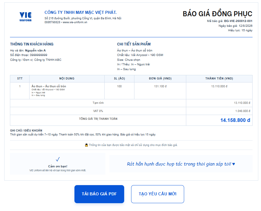Click the NỘI DUNG column header
Viewport: 261px width, 211px height.
(67, 79)
